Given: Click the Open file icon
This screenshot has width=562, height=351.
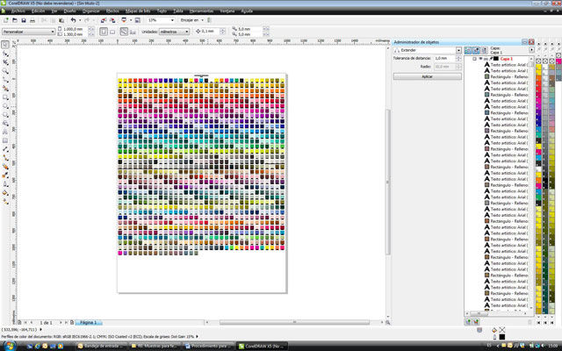Looking at the screenshot, I should point(14,19).
